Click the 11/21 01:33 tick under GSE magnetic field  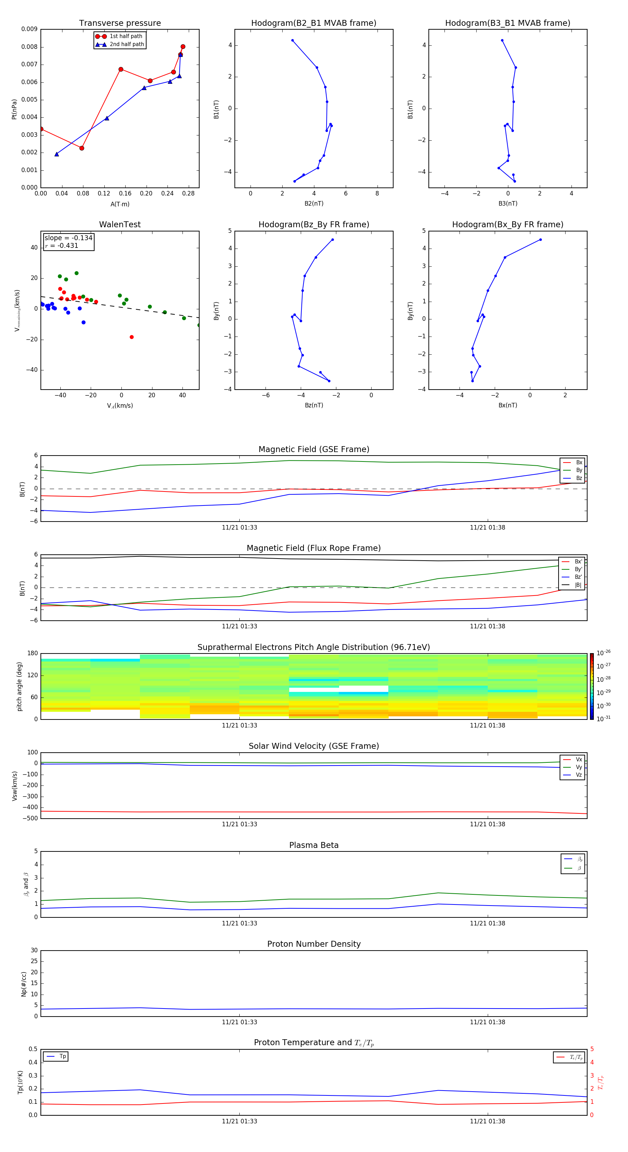click(x=240, y=528)
